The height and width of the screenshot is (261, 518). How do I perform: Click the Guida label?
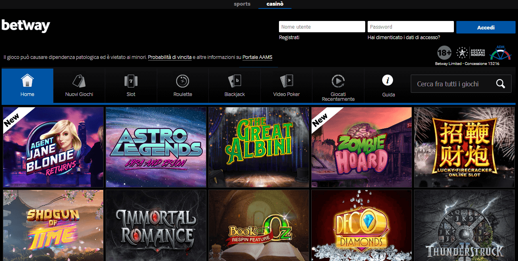coord(389,95)
